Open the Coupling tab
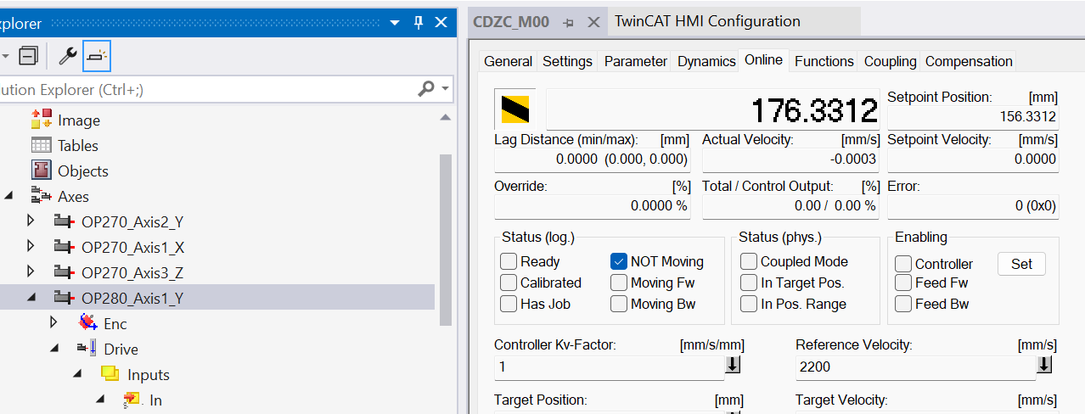Screen dimensions: 1085x414 tap(890, 61)
